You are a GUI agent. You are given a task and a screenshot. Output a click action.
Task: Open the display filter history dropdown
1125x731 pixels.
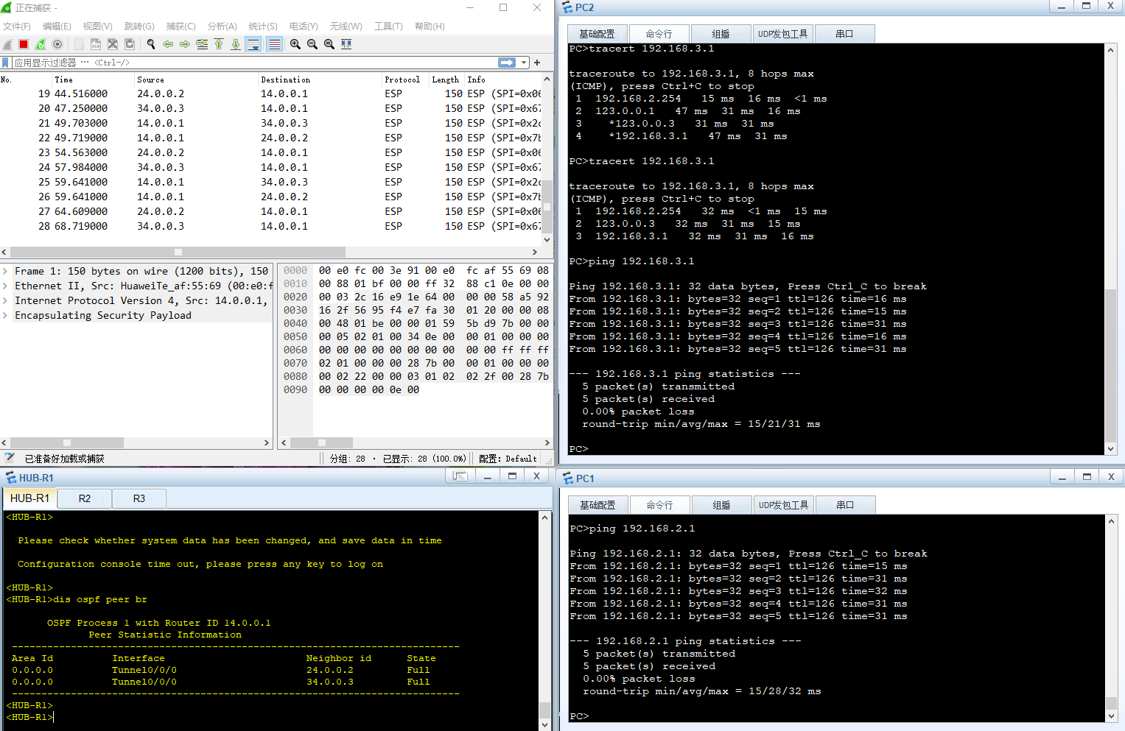(524, 63)
